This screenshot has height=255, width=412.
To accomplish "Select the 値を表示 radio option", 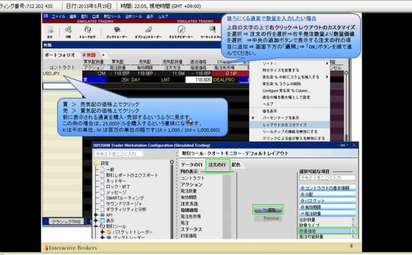I will (x=253, y=111).
